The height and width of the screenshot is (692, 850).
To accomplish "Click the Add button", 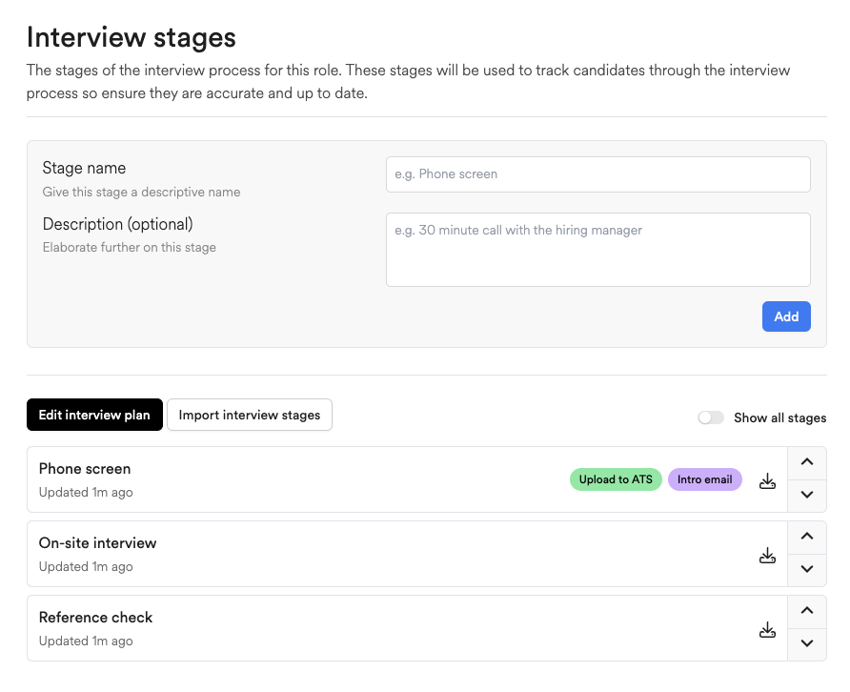I will (x=786, y=316).
